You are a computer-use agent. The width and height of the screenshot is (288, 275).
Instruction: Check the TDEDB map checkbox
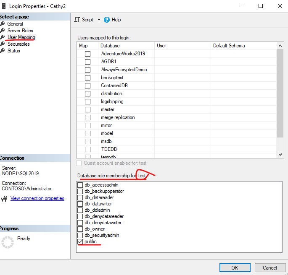coord(87,149)
